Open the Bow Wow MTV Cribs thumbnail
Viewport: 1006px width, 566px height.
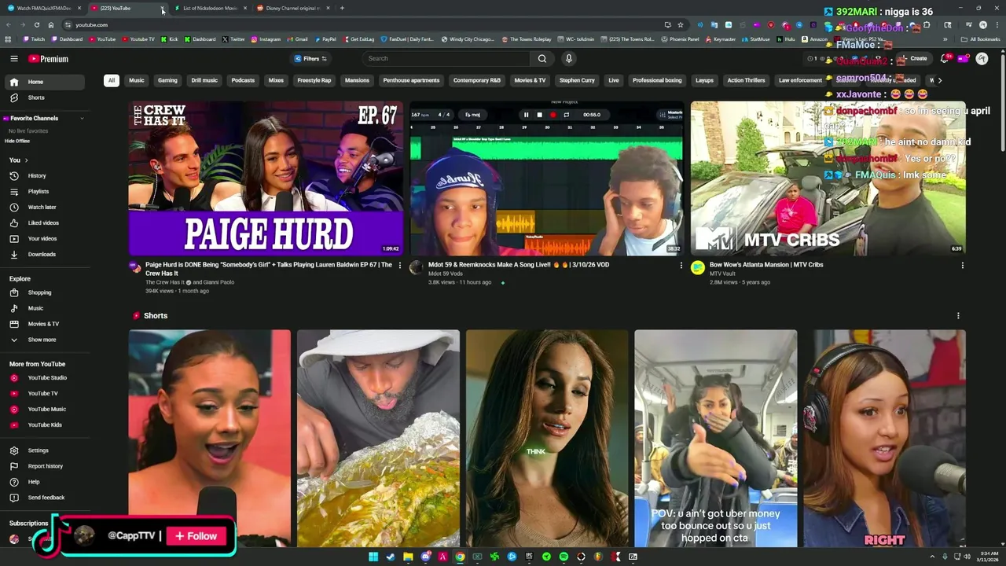828,178
